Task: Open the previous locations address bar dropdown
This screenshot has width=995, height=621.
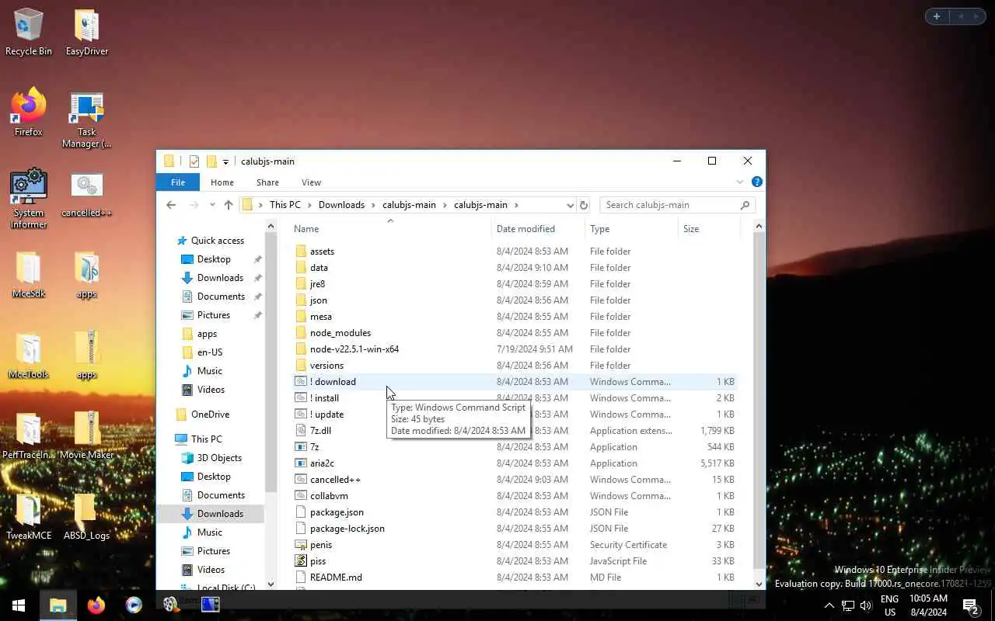Action: click(x=570, y=205)
